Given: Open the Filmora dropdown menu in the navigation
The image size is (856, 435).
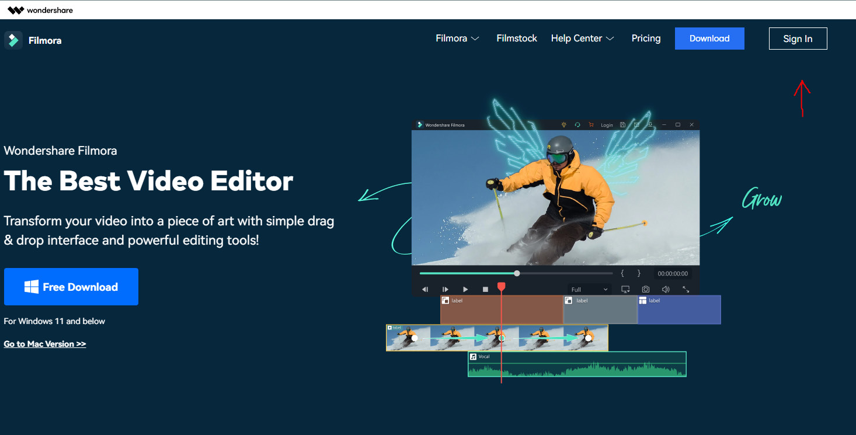Looking at the screenshot, I should [457, 39].
